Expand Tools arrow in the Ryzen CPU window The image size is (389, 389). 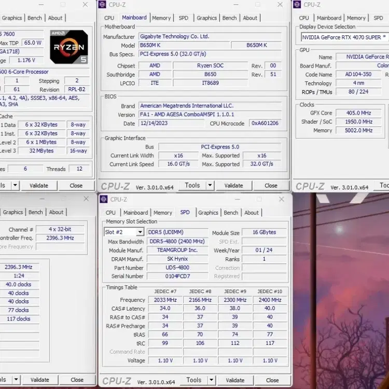click(x=15, y=185)
